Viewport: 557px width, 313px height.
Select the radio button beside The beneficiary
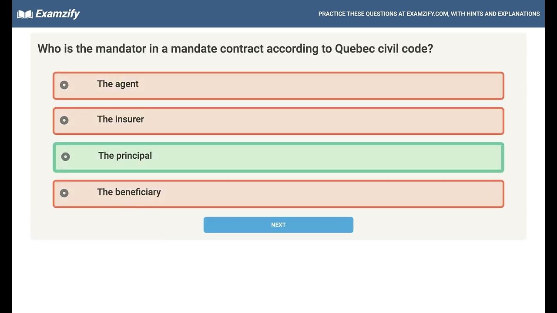[x=64, y=193]
